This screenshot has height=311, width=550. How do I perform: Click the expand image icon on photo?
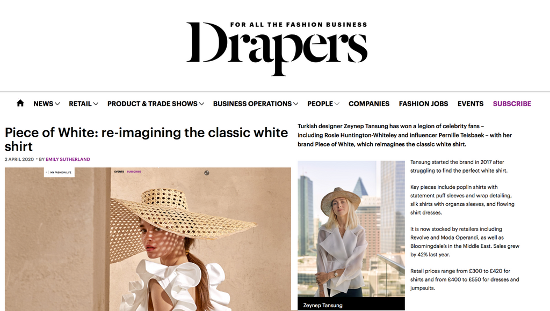[x=207, y=173]
